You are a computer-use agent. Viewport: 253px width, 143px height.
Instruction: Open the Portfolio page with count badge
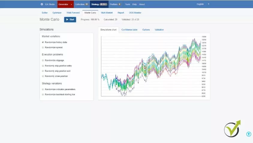coord(115,4)
